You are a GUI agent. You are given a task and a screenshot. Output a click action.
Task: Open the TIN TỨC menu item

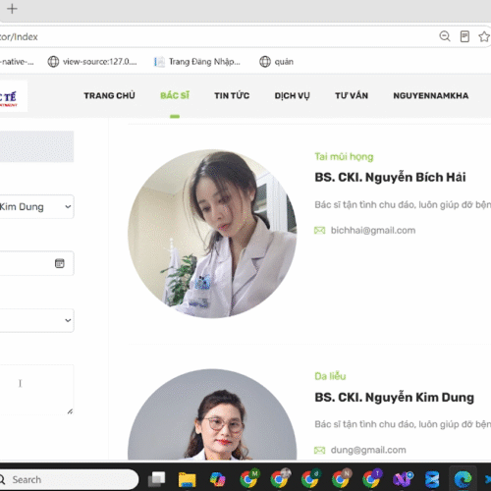(x=232, y=95)
